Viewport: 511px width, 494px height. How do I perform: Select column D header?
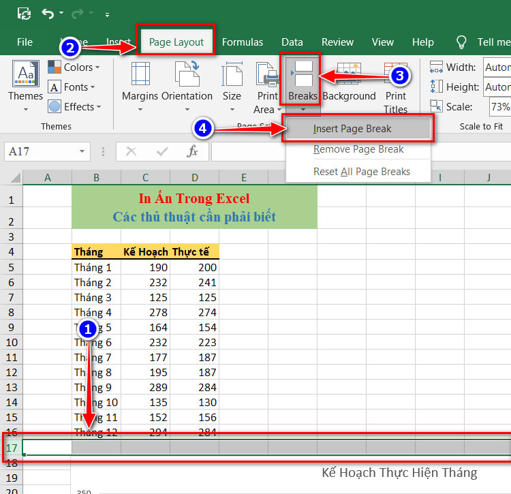195,178
